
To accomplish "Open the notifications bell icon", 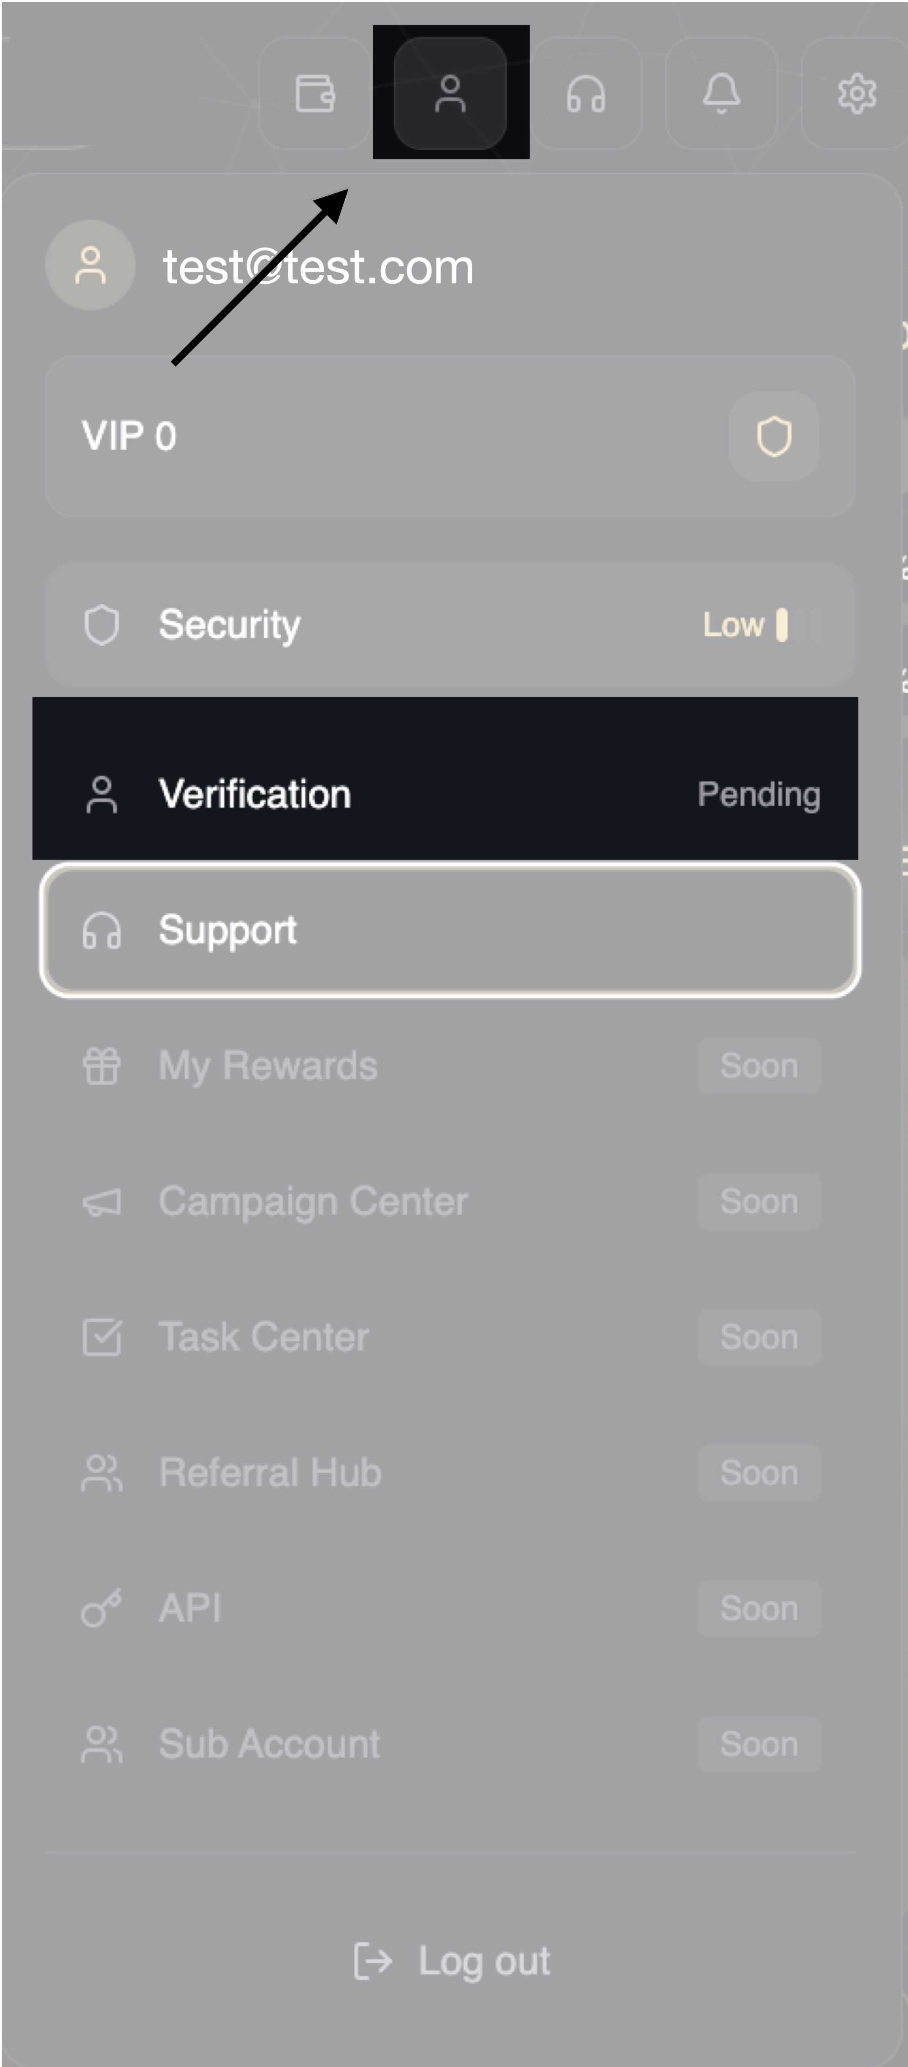I will [721, 93].
